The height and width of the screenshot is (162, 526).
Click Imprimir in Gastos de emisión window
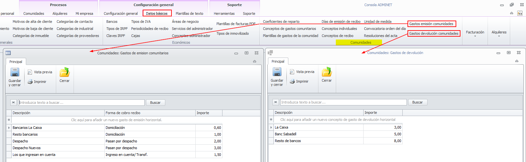coord(37,82)
